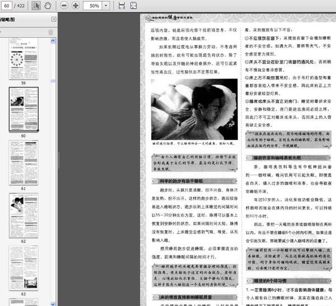Screen dimensions: 336x306
Task: Select page 60 thumbnail
Action: click(24, 109)
